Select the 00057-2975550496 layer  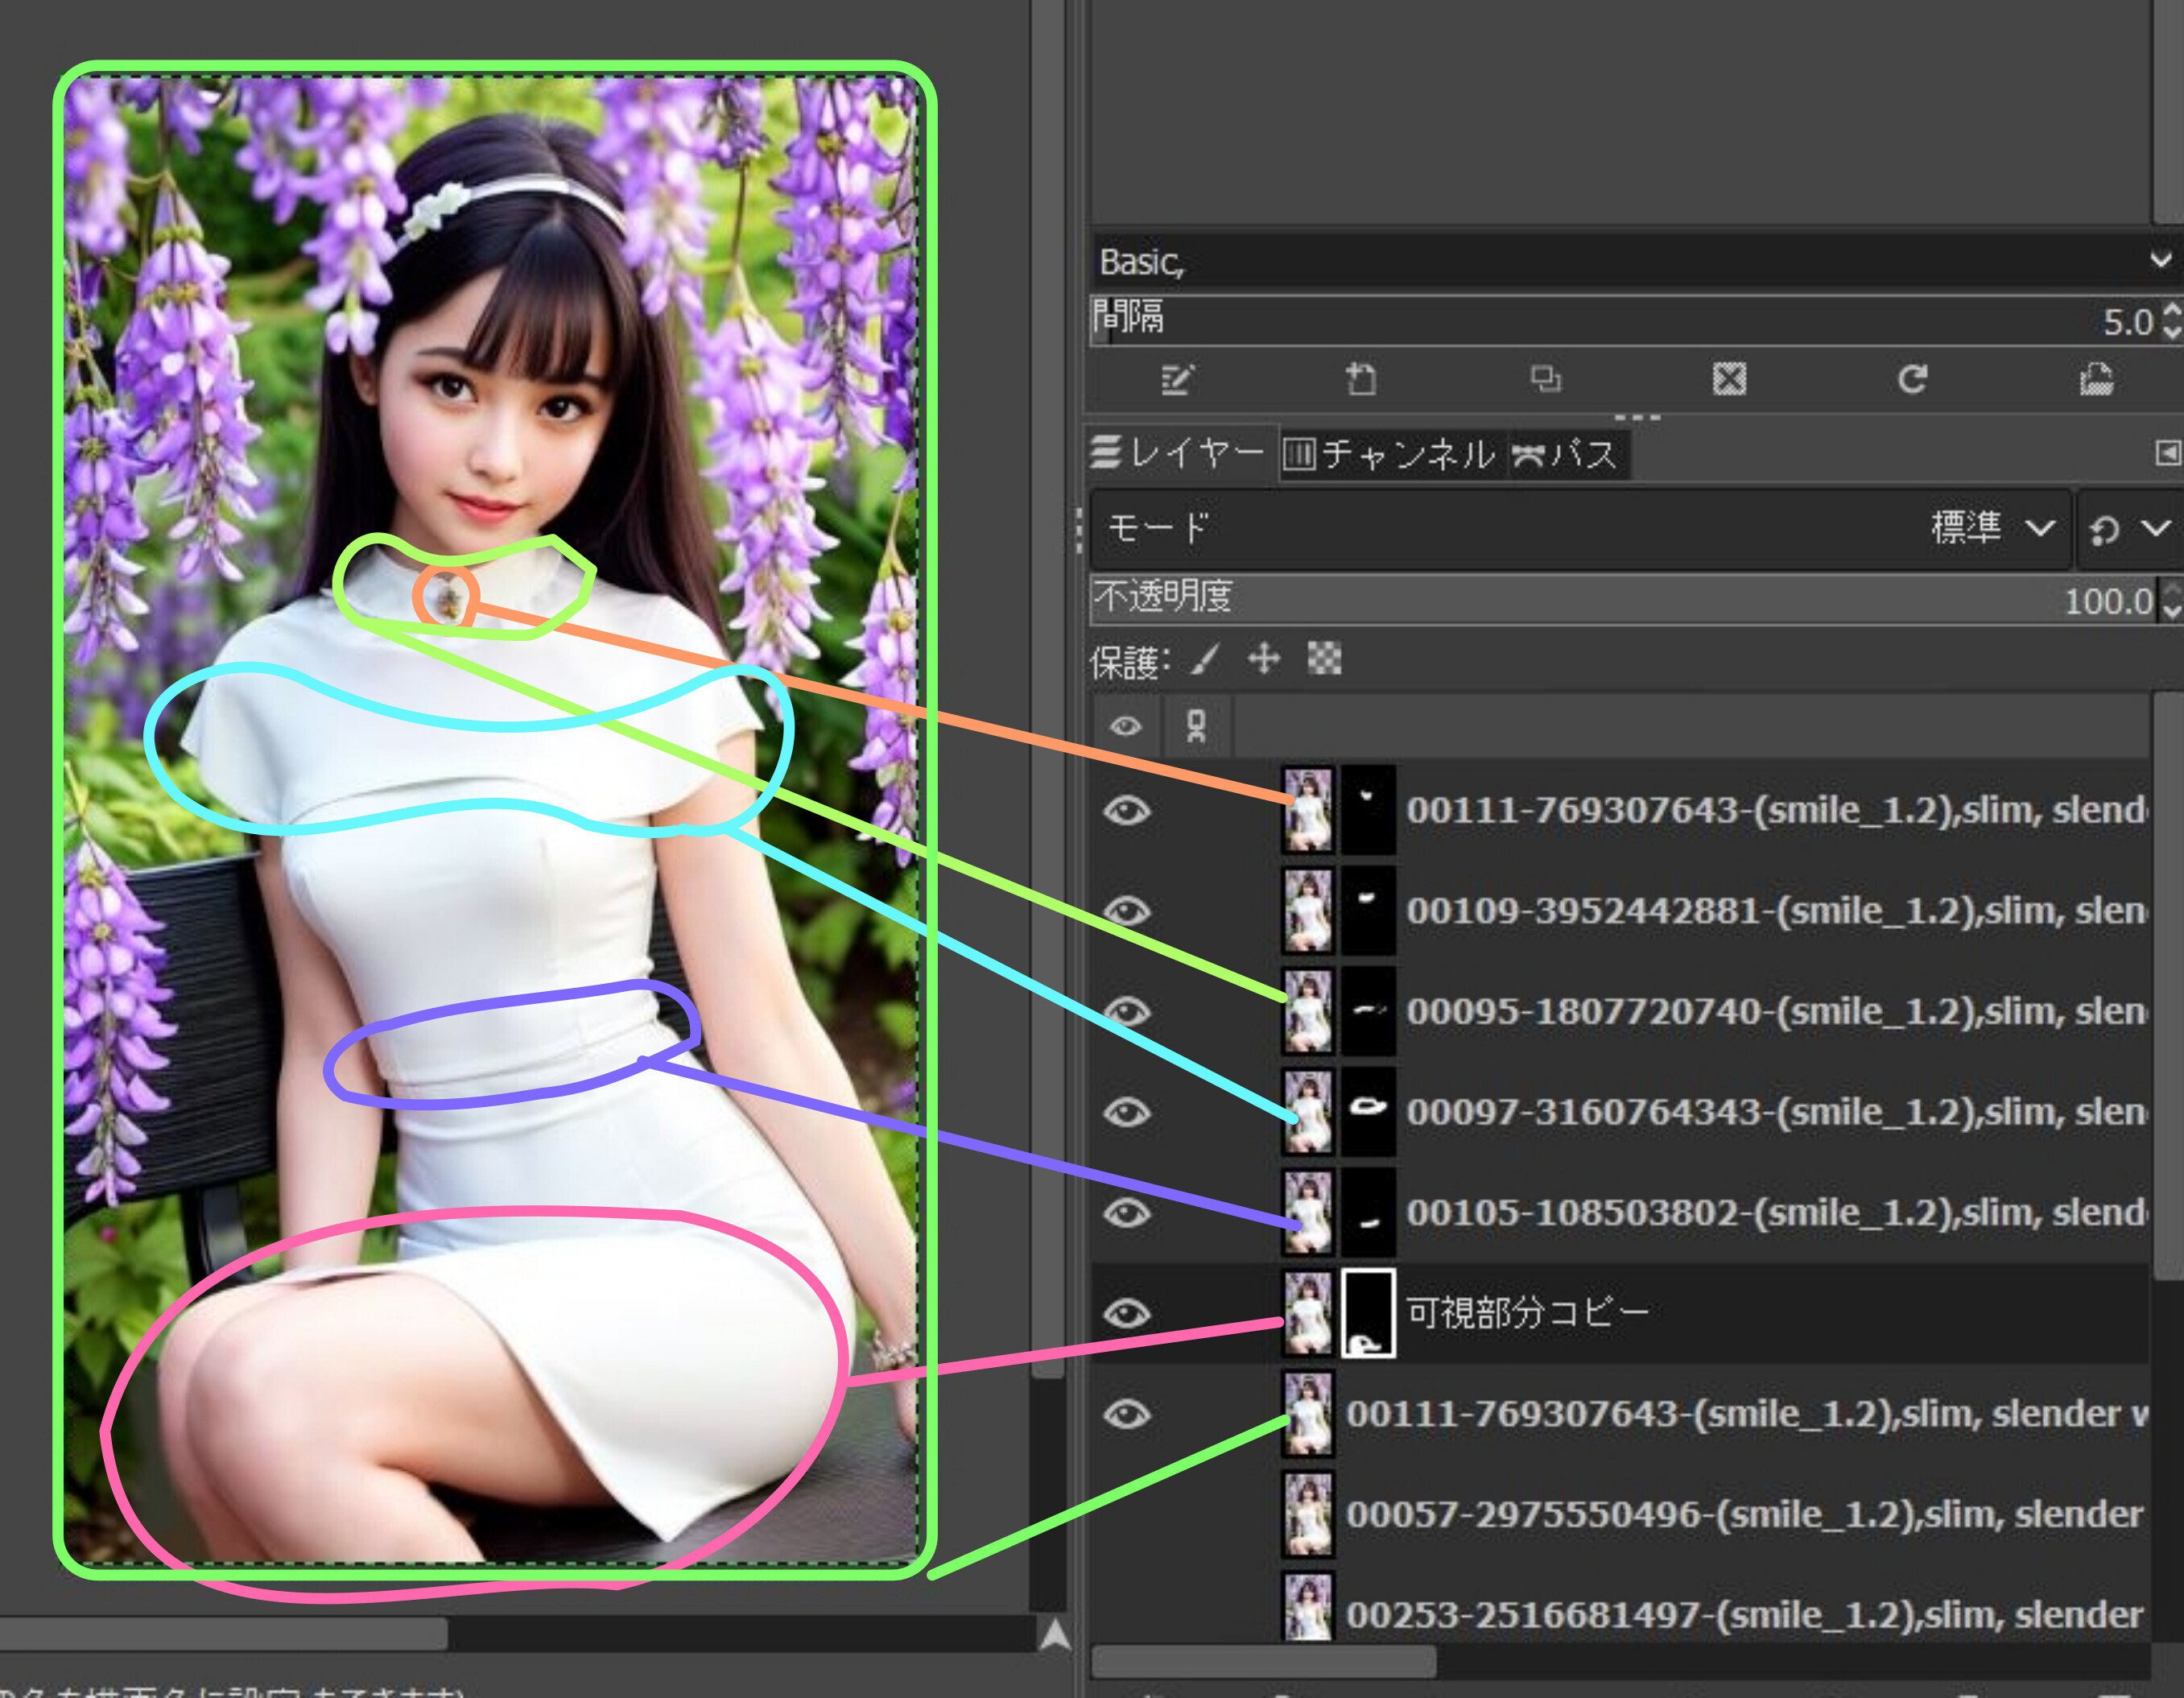[1740, 1514]
